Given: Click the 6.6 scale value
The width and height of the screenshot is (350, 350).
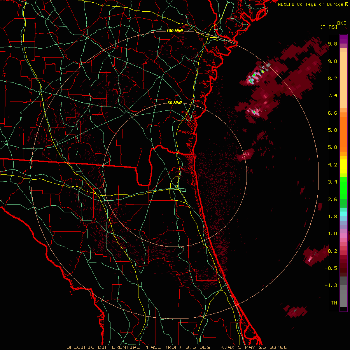Looking at the screenshot, I should pyautogui.click(x=332, y=113).
